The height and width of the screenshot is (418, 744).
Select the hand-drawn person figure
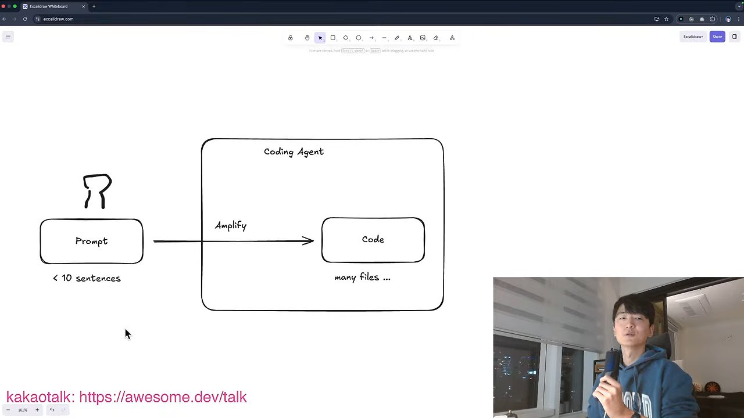[97, 191]
